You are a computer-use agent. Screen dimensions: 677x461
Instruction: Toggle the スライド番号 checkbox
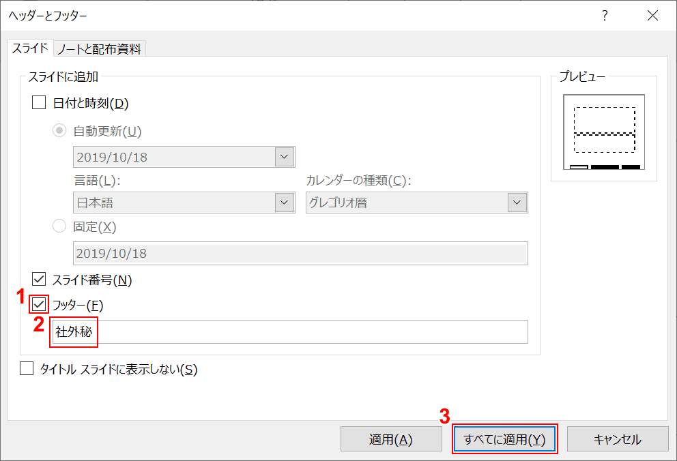click(x=39, y=279)
